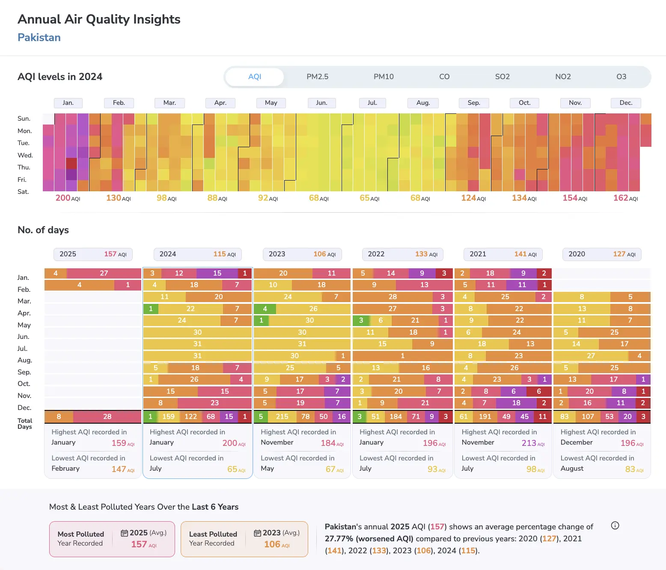
Task: Click the calendar icon next to 2023 (Avg.)
Action: (x=258, y=533)
